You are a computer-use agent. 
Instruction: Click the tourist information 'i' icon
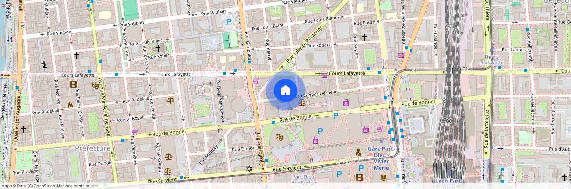tap(44, 65)
